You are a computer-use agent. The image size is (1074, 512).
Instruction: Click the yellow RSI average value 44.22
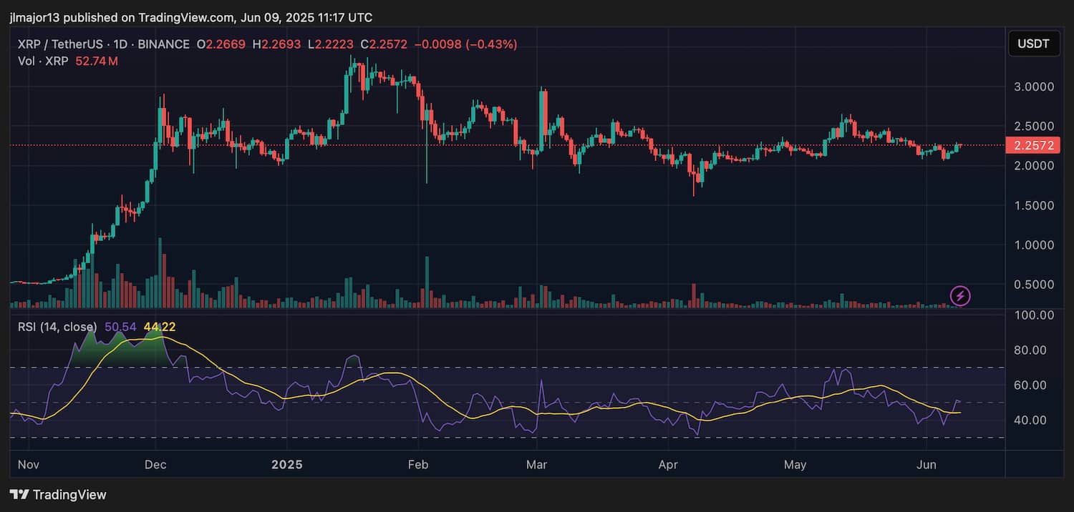pyautogui.click(x=159, y=327)
